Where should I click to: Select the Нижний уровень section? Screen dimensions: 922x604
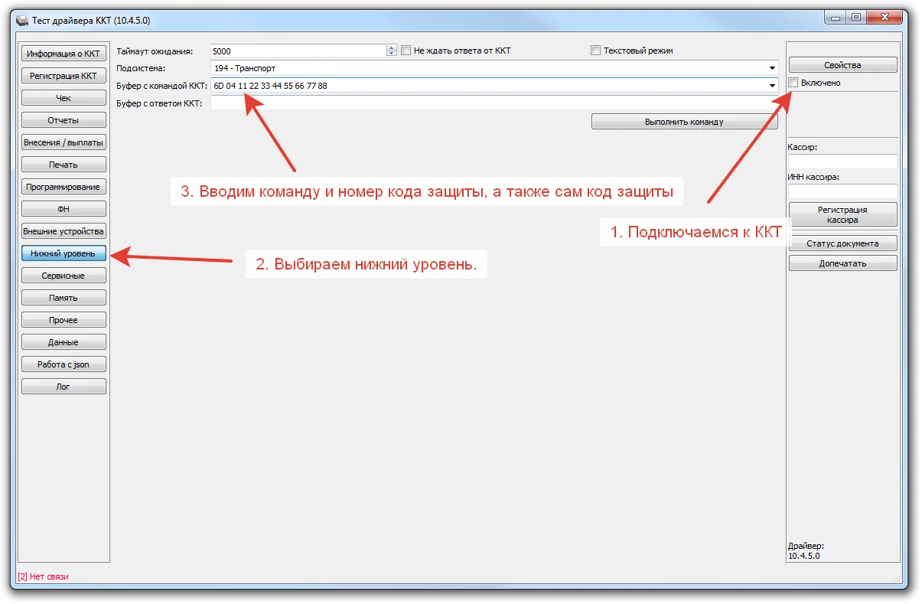[64, 253]
